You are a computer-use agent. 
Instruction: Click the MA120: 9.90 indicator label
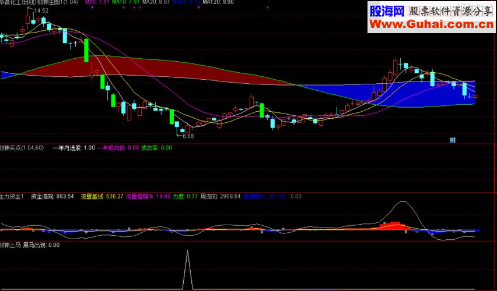pyautogui.click(x=218, y=2)
